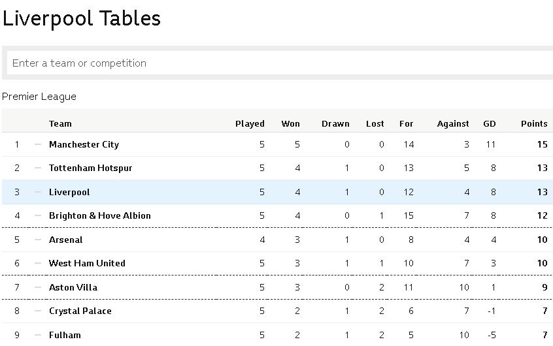553x346 pixels.
Task: Open the Tottenham Hotspur team link
Action: point(90,168)
